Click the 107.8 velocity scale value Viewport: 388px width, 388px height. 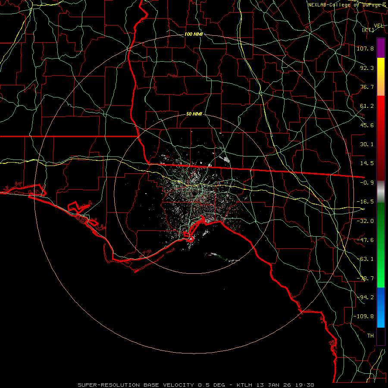click(x=365, y=48)
